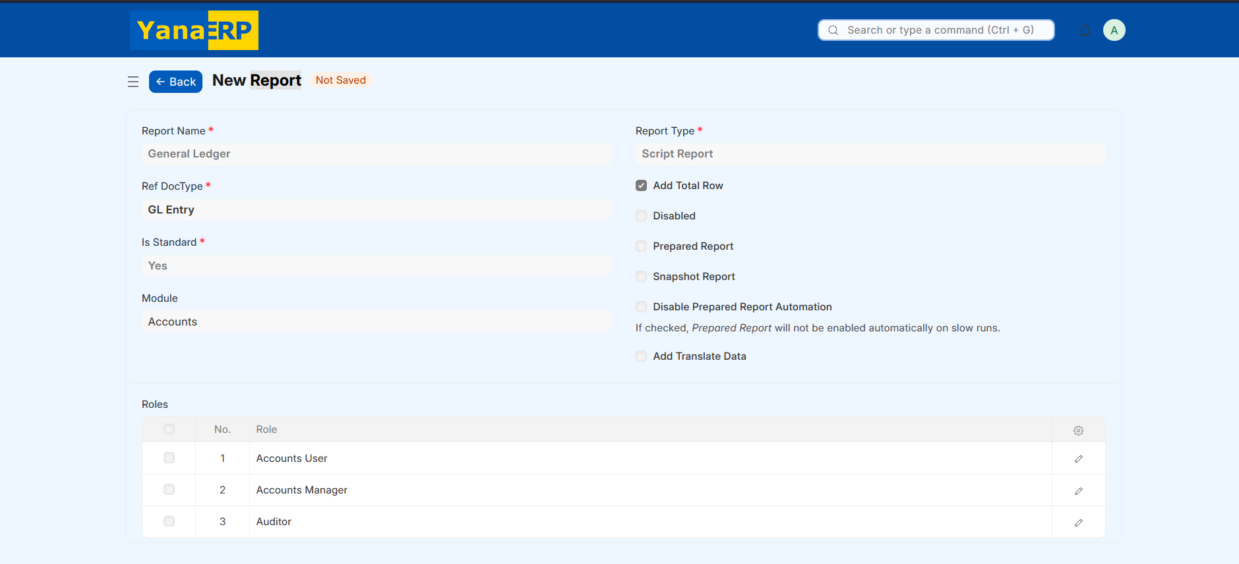Open the user avatar menu
Viewport: 1239px width, 564px height.
pos(1114,30)
